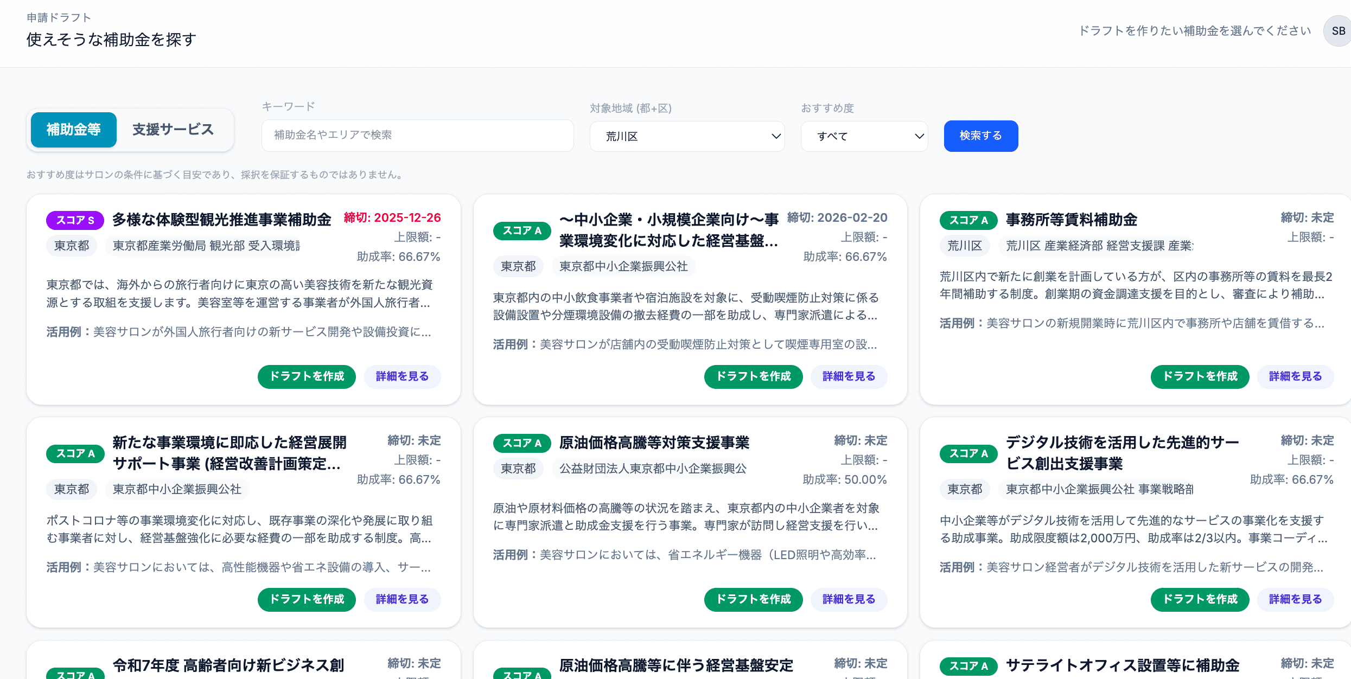Create a draft for 多様な体験型観光推進事業補助金
The width and height of the screenshot is (1351, 679).
point(306,376)
